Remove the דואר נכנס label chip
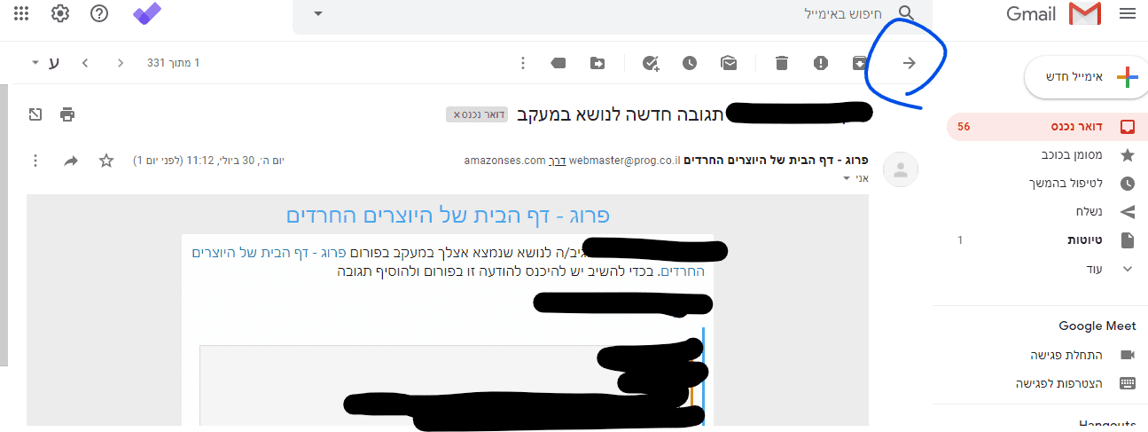Screen dimensions: 1148x432 click(457, 115)
